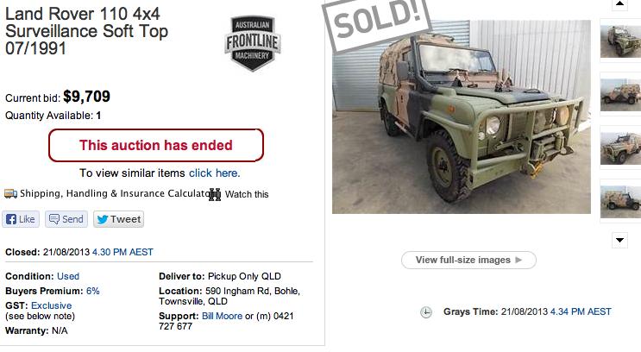The image size is (641, 352).
Task: Click the Buyers Premium 6% link
Action: click(x=92, y=291)
